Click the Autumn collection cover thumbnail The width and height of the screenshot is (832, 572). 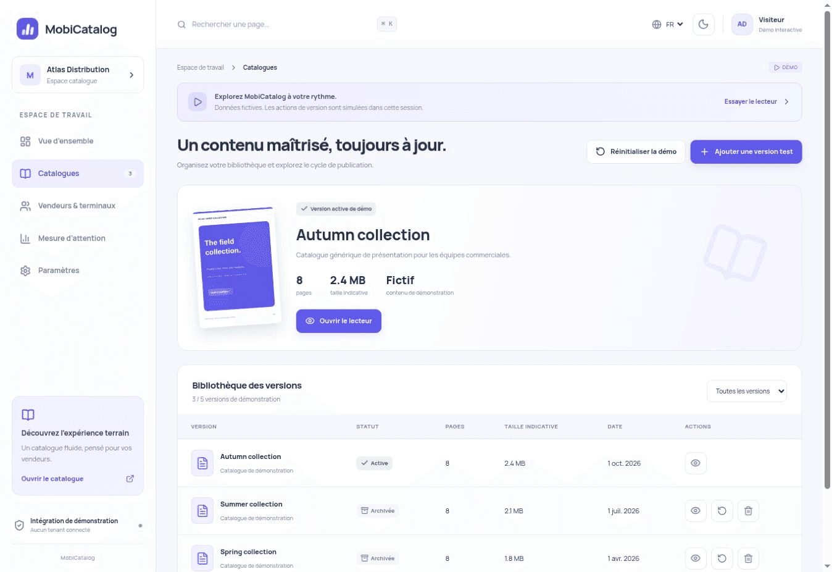[x=237, y=267]
